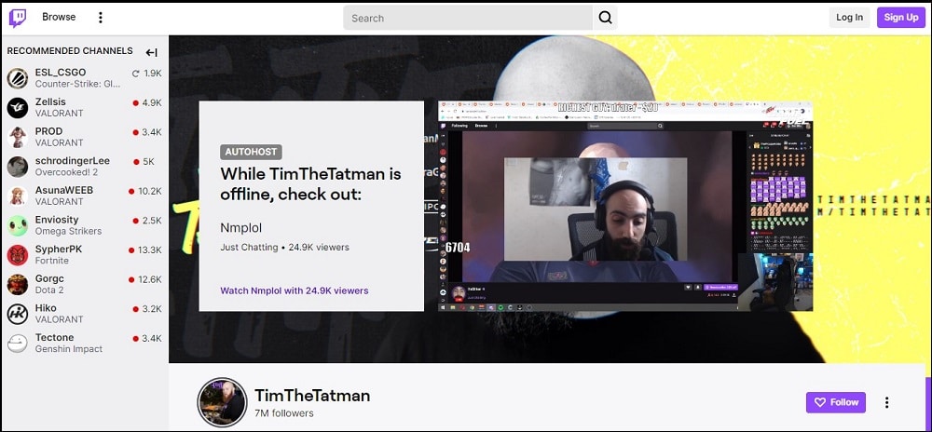This screenshot has height=432, width=932.
Task: Open schrodingerLee channel avatar
Action: pyautogui.click(x=17, y=167)
